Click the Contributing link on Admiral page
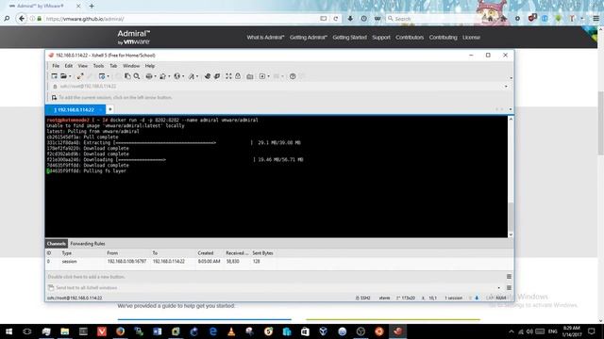 click(443, 38)
